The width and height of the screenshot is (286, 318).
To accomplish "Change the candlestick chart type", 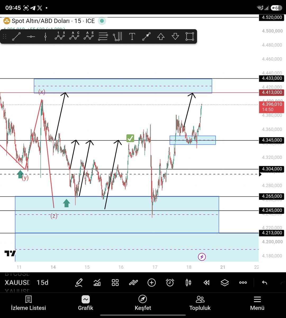I will (188, 283).
